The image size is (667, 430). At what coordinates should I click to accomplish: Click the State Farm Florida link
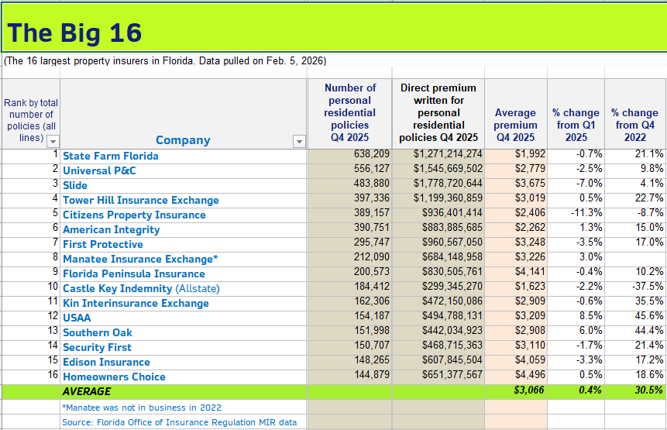coord(110,156)
